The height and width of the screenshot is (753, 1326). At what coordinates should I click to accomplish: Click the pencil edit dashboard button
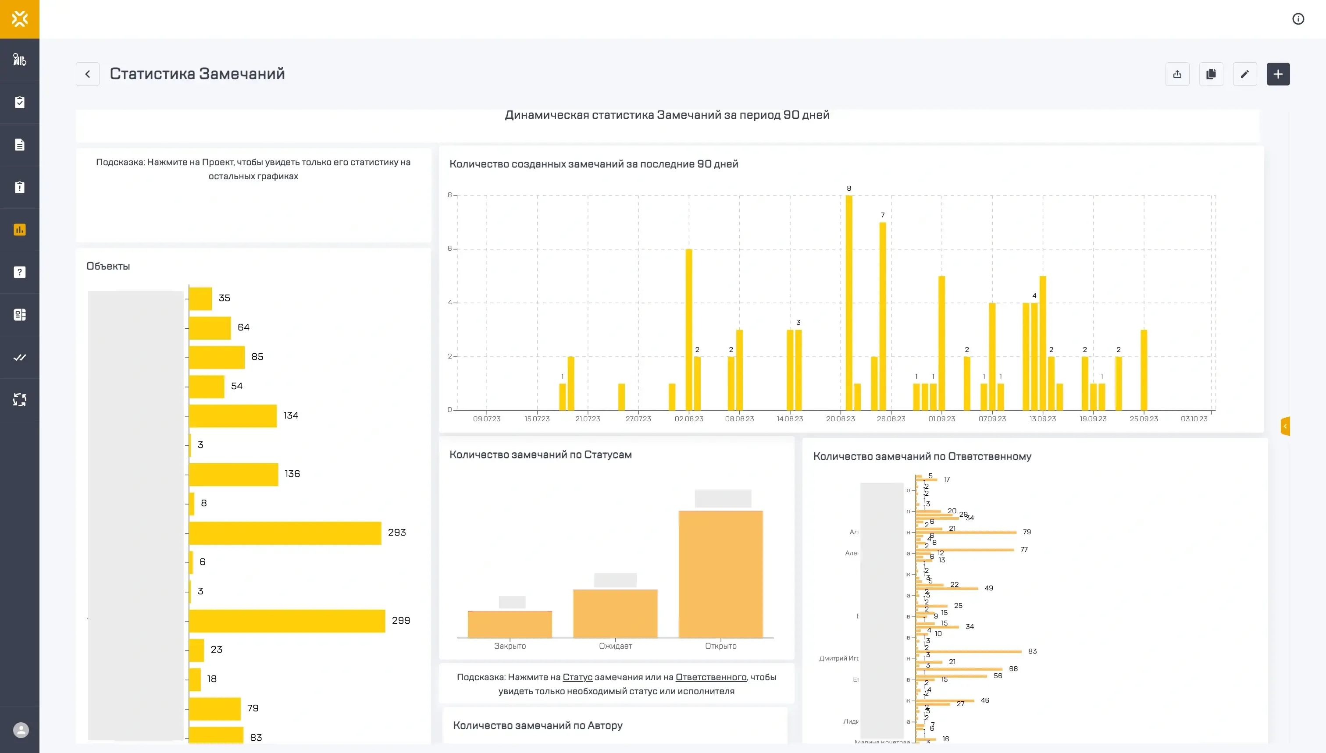[x=1244, y=74]
